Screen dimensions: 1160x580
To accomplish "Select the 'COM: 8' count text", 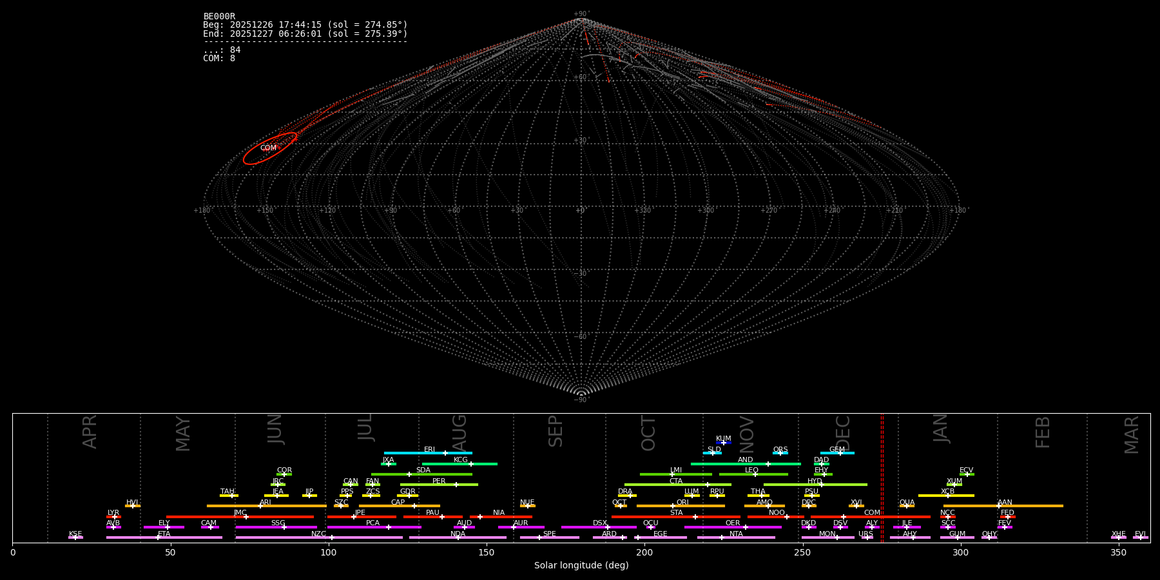I will [219, 59].
